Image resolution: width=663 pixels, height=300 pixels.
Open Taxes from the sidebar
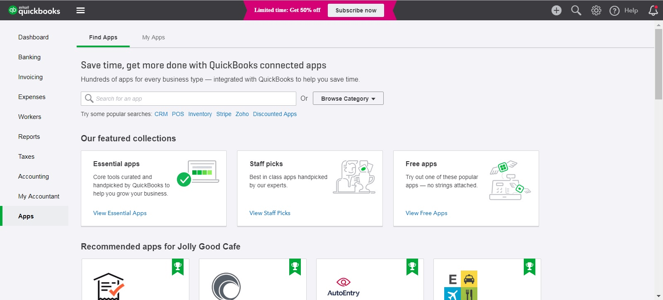click(x=26, y=157)
